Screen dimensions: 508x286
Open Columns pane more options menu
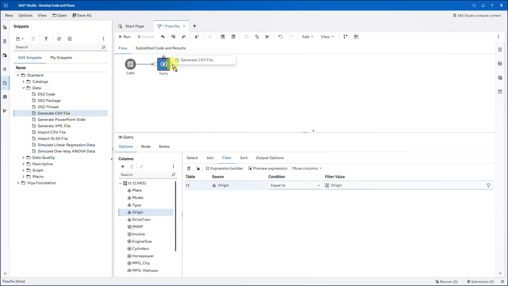click(173, 166)
